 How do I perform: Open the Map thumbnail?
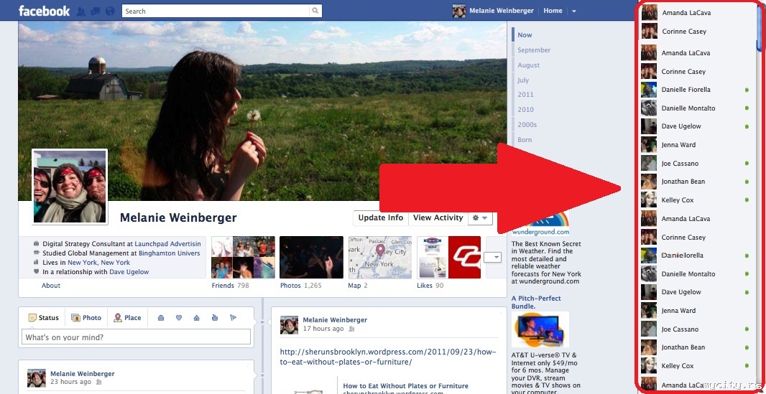379,258
